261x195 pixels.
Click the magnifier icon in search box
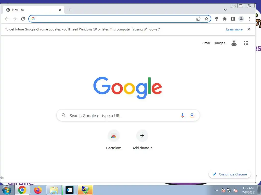tap(63, 115)
